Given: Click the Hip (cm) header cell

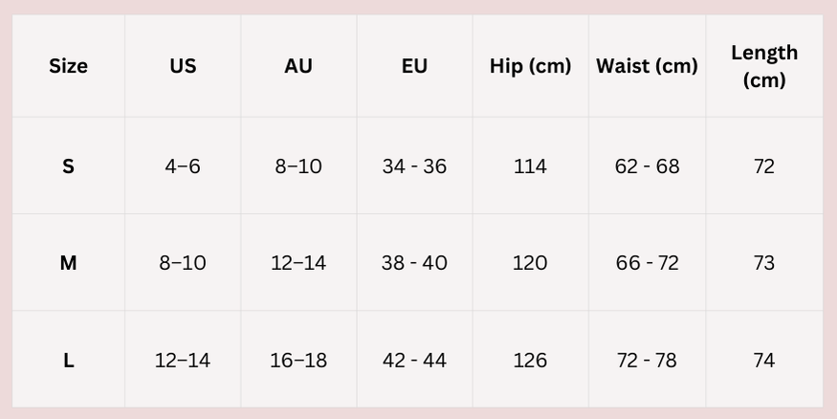Looking at the screenshot, I should (530, 66).
